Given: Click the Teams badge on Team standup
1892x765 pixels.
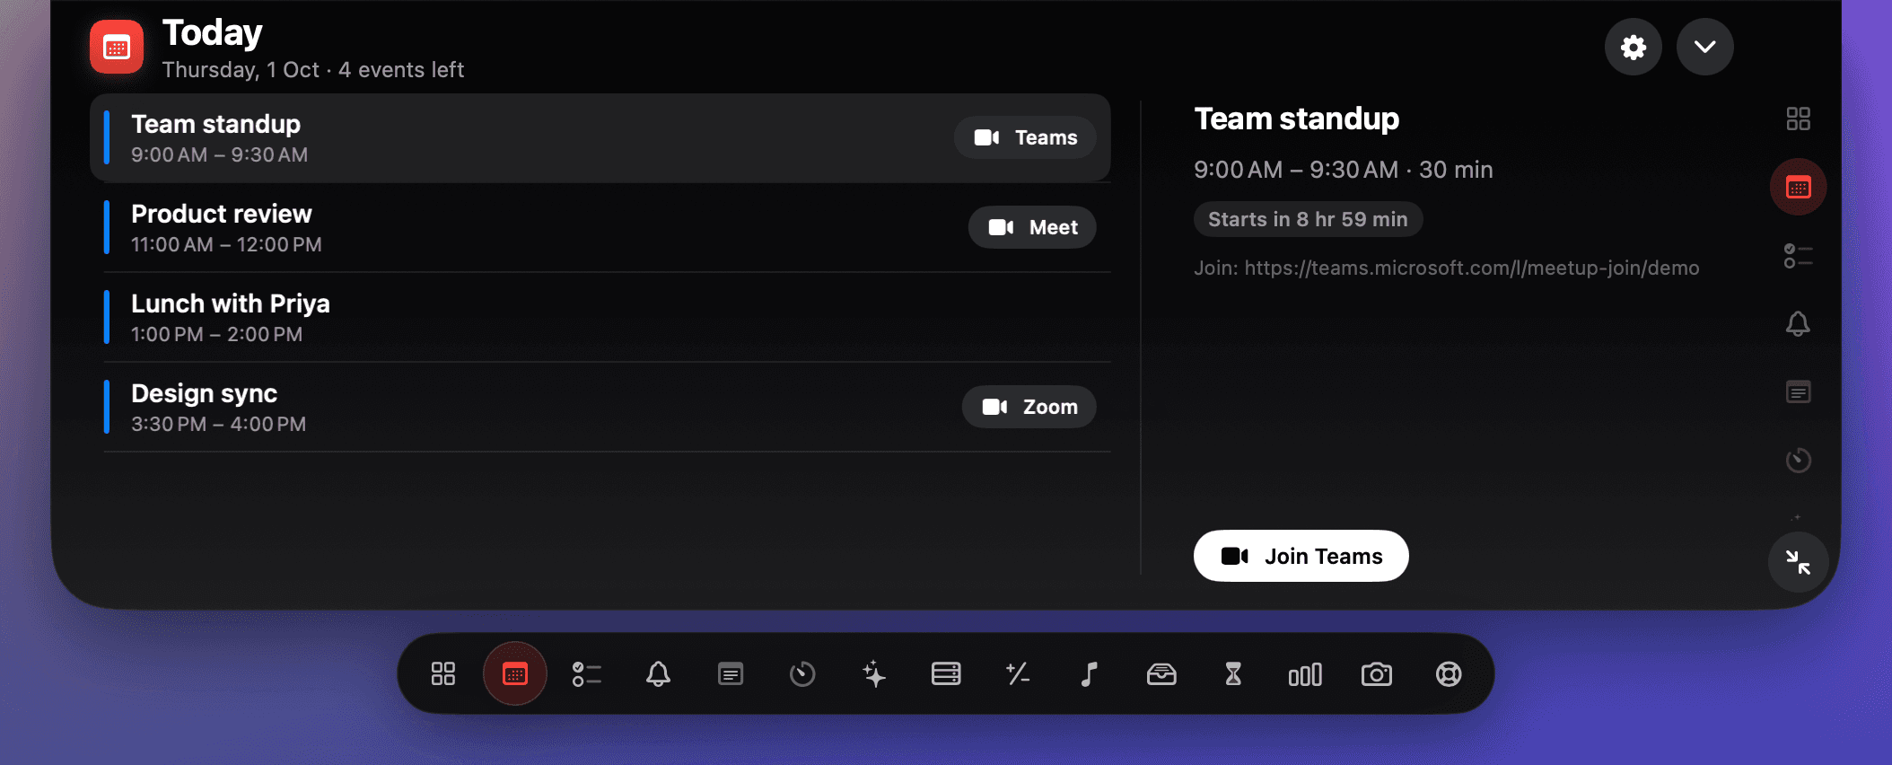Looking at the screenshot, I should click(1025, 137).
